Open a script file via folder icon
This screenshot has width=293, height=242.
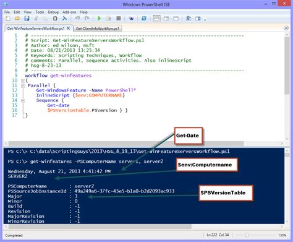pyautogui.click(x=17, y=19)
